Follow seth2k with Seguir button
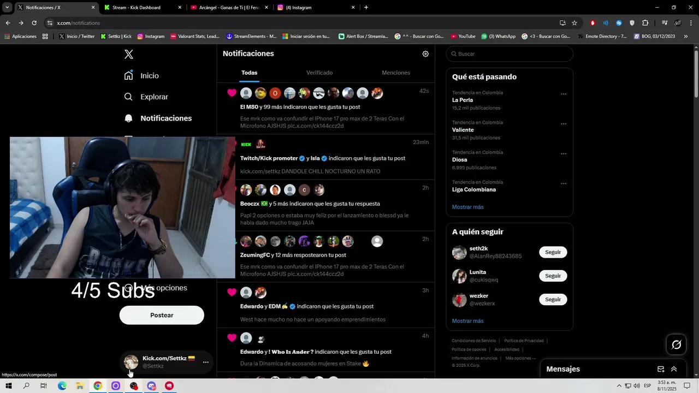Image resolution: width=699 pixels, height=393 pixels. 553,252
